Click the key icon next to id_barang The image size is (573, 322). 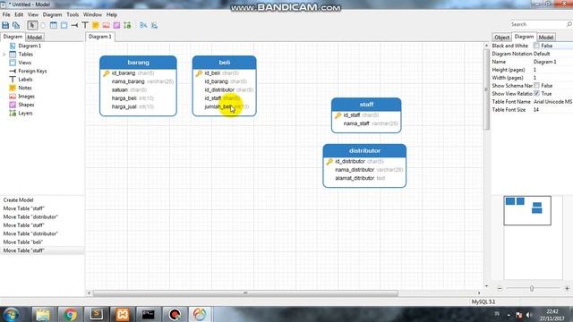[107, 73]
